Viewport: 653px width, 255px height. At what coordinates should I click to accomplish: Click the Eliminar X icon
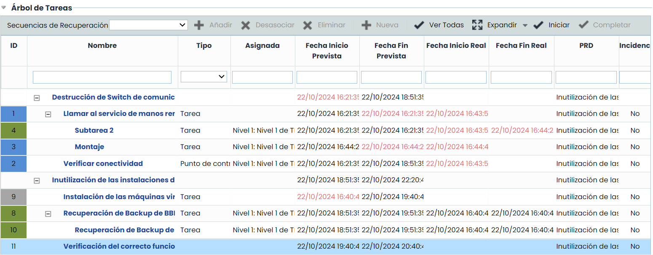308,25
